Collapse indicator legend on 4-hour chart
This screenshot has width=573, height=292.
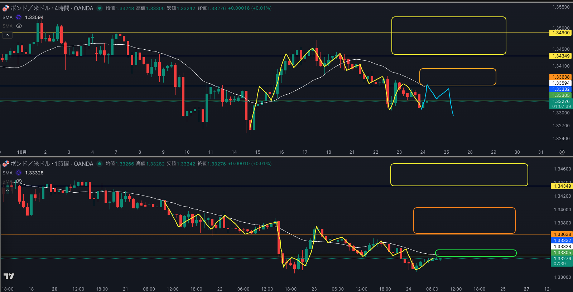[x=7, y=35]
